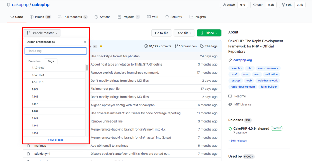The height and width of the screenshot is (161, 312).
Task: Open the Pull requests tab
Action: (x=73, y=17)
